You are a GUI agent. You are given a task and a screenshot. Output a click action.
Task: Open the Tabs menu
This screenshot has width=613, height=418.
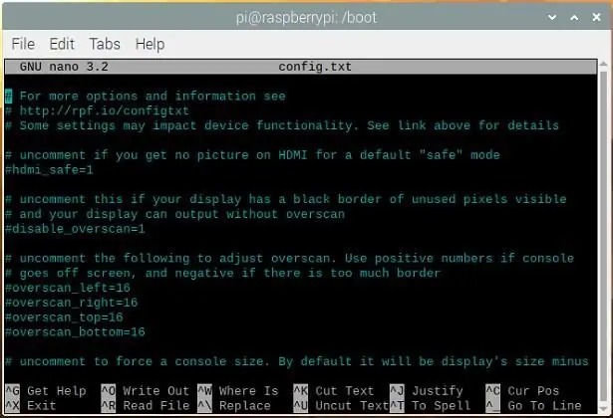(105, 44)
